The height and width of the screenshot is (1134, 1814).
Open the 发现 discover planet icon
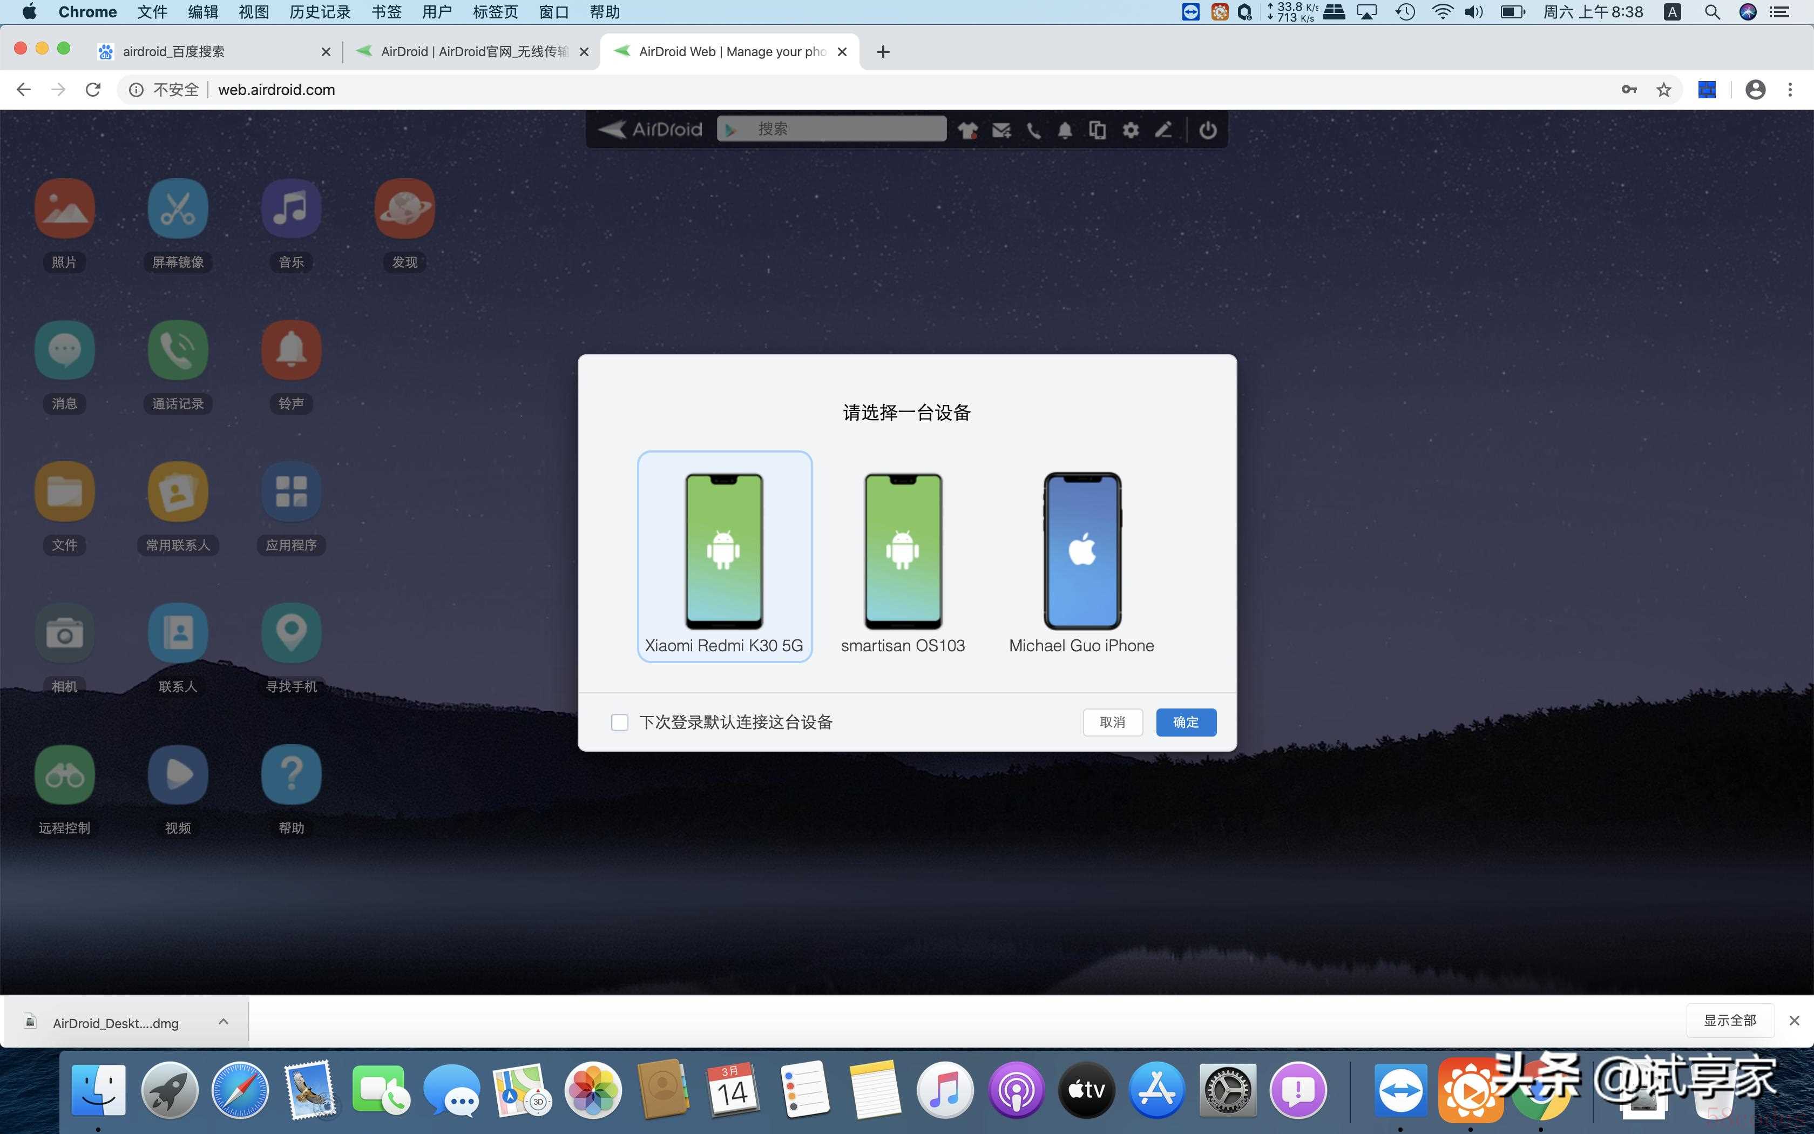pyautogui.click(x=405, y=208)
